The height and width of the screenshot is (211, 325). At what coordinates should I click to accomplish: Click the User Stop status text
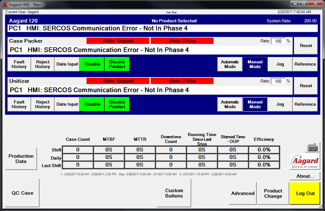(171, 12)
